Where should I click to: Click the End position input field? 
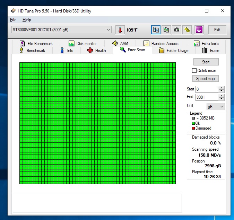point(207,97)
